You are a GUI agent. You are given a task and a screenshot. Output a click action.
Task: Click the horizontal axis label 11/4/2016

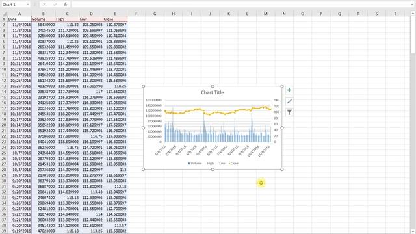pyautogui.click(x=265, y=151)
